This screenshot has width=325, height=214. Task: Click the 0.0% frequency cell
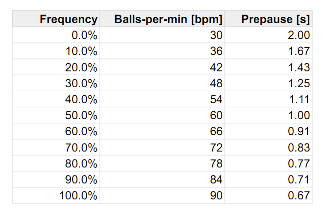(x=56, y=35)
